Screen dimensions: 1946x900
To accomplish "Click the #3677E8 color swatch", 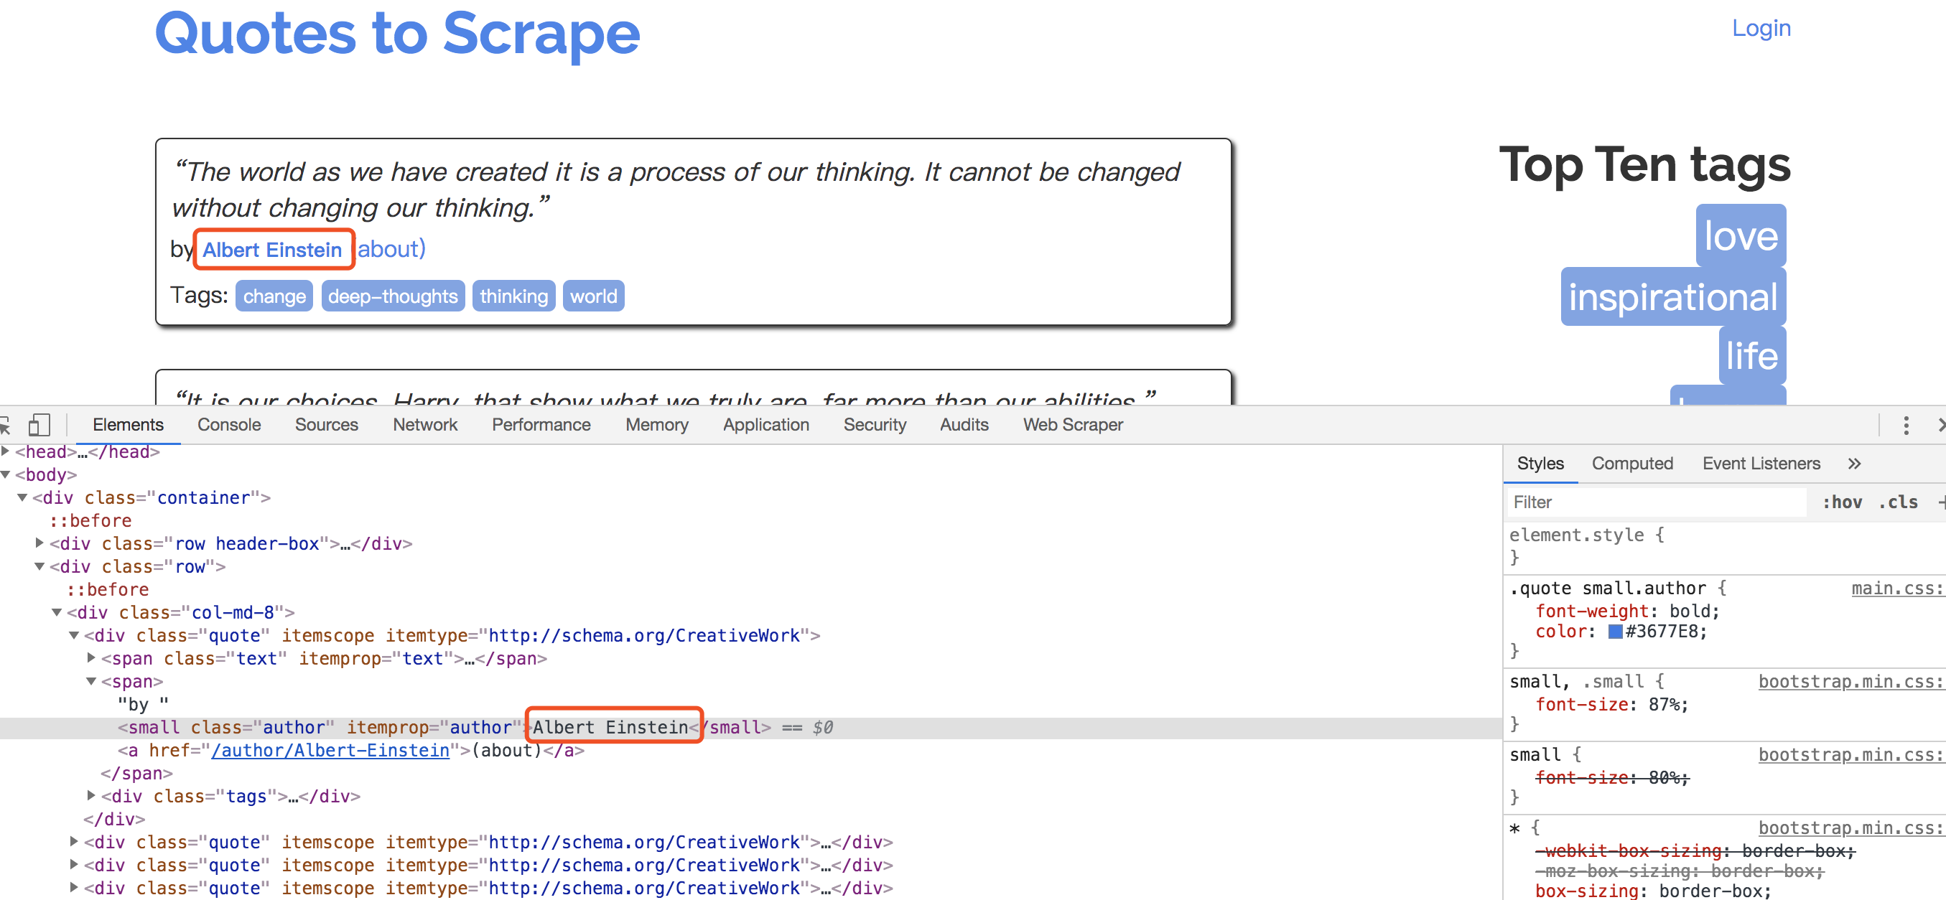I will click(1615, 631).
